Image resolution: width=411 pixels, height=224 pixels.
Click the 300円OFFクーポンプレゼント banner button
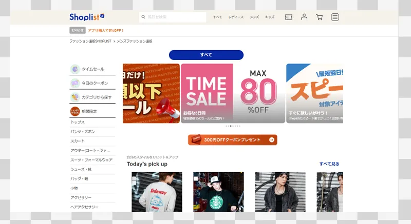(x=232, y=140)
